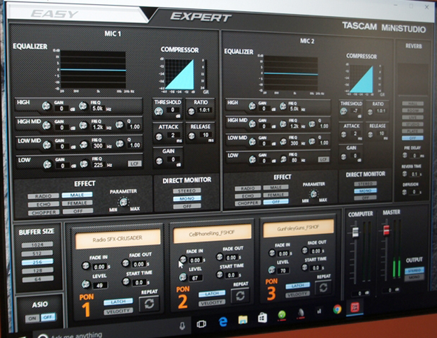
Task: Click MIC 1 compressor threshold knob
Action: 159,112
